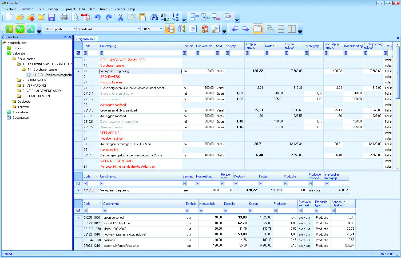Switch to the Nergenshuizen tab
The image size is (401, 258).
click(x=86, y=39)
